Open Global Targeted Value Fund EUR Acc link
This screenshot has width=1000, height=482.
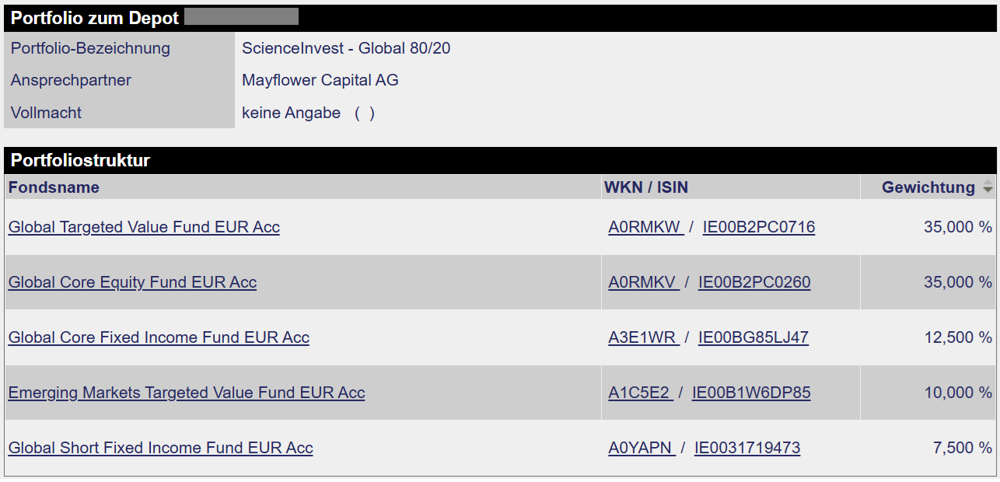(144, 227)
